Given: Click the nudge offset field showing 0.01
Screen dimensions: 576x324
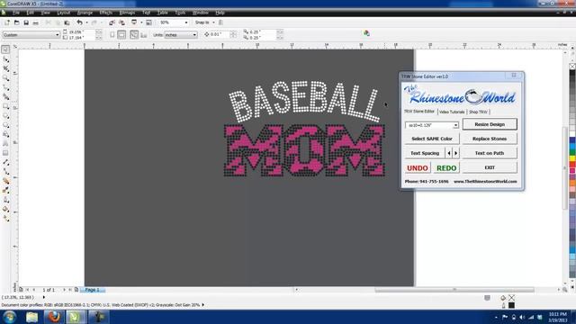Looking at the screenshot, I should (x=220, y=34).
